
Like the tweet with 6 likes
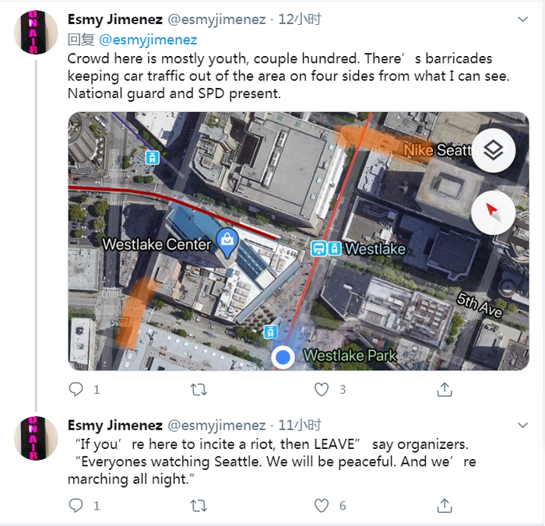tap(322, 506)
